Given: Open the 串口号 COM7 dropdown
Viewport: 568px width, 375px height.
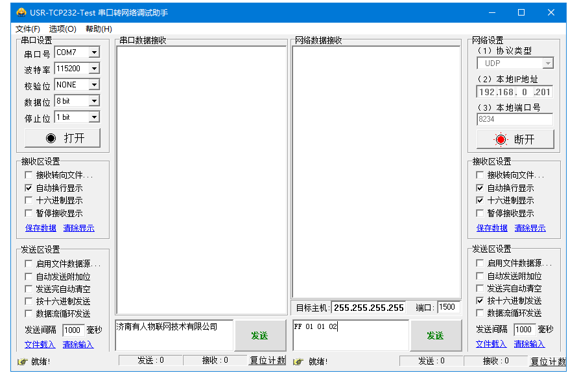Looking at the screenshot, I should [94, 52].
